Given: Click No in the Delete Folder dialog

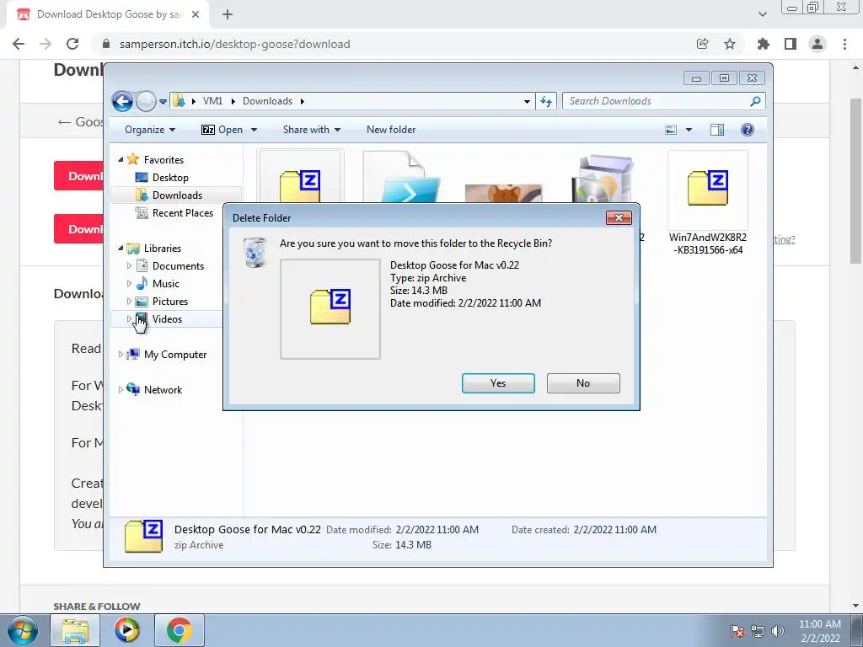Looking at the screenshot, I should coord(583,383).
